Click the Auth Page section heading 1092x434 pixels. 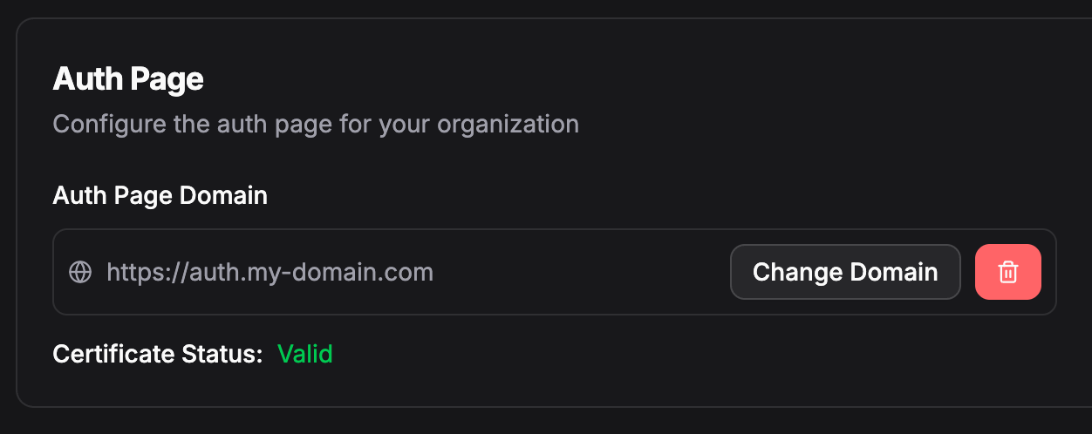click(x=128, y=79)
